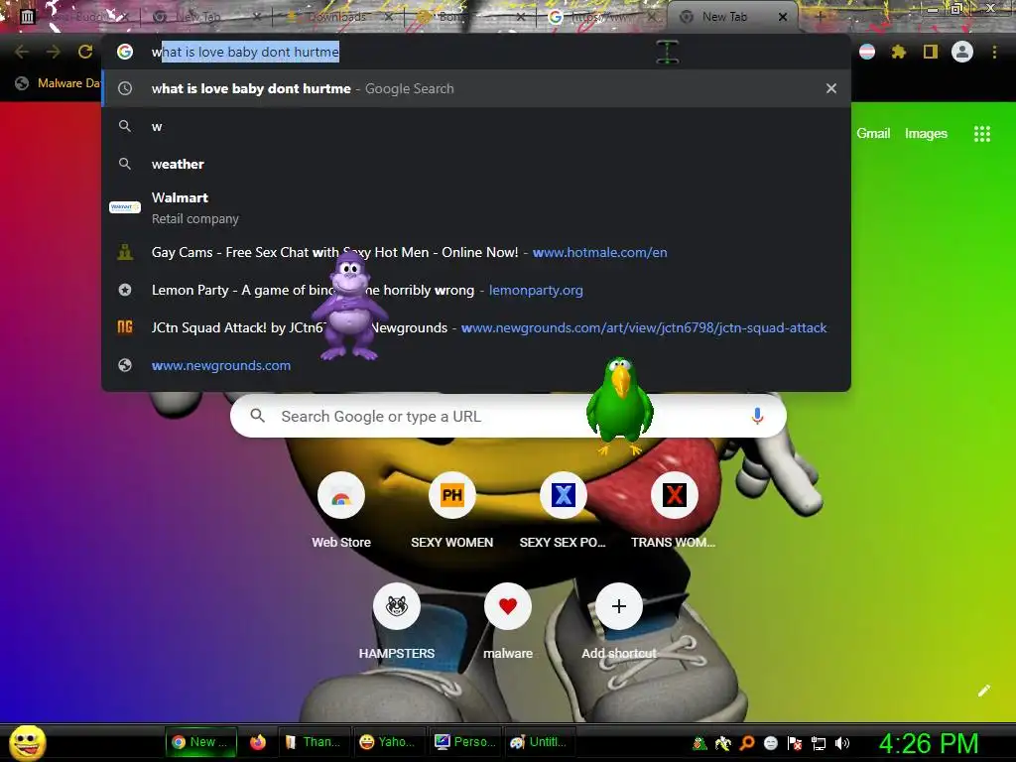
Task: Switch to the 'Yaho...' taskbar window
Action: (x=389, y=742)
